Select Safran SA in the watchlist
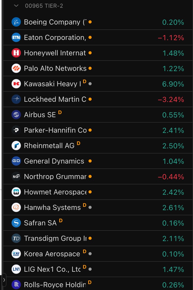This screenshot has width=193, height=290. click(98, 223)
